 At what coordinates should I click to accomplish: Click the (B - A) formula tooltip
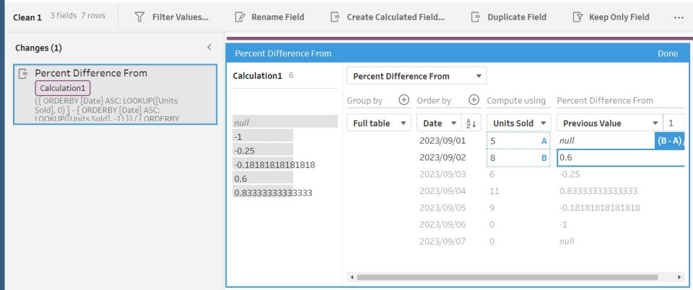(x=669, y=141)
